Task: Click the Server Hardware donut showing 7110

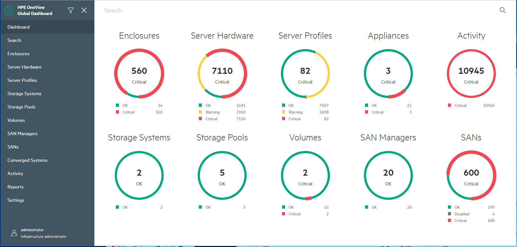Action: [x=222, y=74]
